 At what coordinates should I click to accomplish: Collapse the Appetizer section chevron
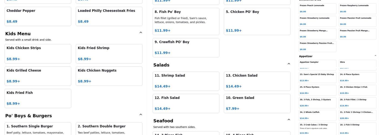click(375, 56)
